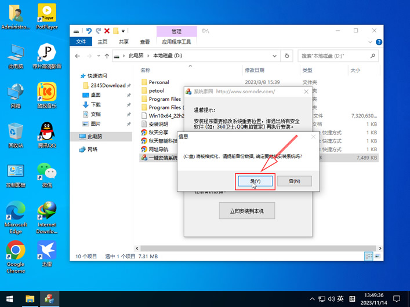The image size is (410, 307).
Task: Select 此电脑 in the address breadcrumb
Action: (x=136, y=56)
